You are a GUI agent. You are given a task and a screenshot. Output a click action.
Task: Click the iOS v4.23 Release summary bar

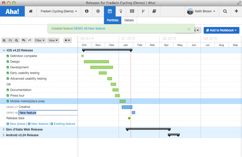coord(107,50)
